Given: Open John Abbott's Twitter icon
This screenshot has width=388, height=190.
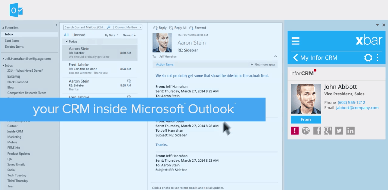Looking at the screenshot, I should (339, 131).
